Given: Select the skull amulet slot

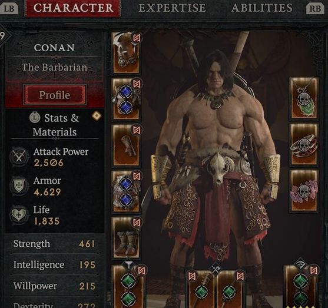Looking at the screenshot, I should tap(304, 99).
